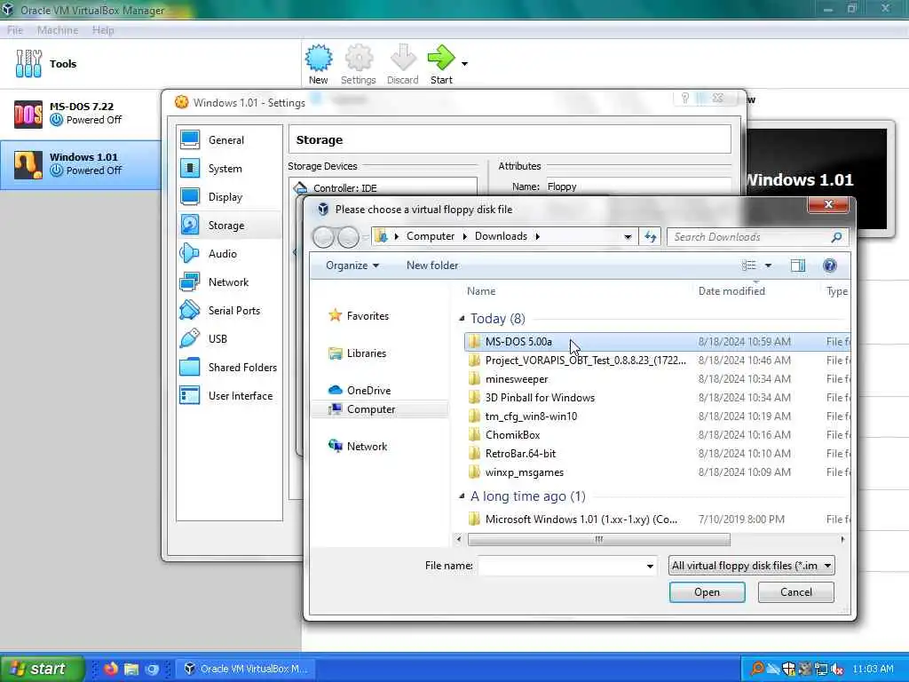This screenshot has width=909, height=682.
Task: Click Computer in the address breadcrumb
Action: click(431, 236)
